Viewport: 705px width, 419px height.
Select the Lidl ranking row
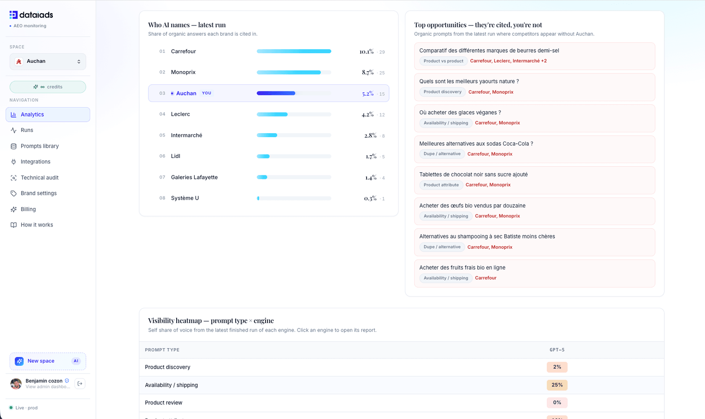269,156
